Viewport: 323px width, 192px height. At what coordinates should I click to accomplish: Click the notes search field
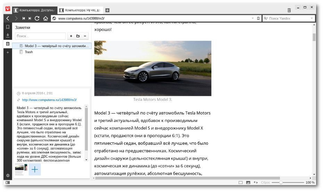click(40, 36)
